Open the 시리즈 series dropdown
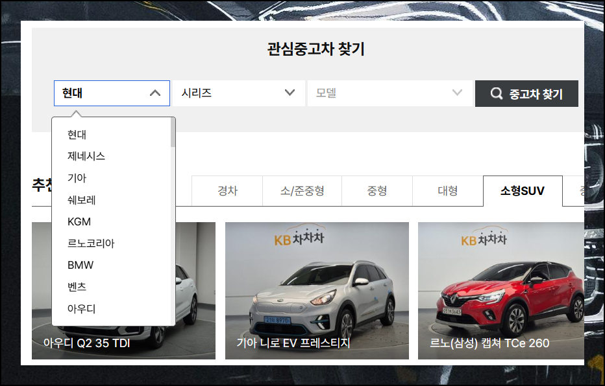 click(238, 93)
